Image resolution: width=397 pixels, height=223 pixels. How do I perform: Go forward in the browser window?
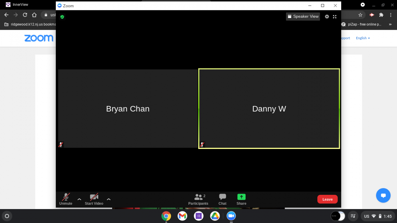(16, 15)
